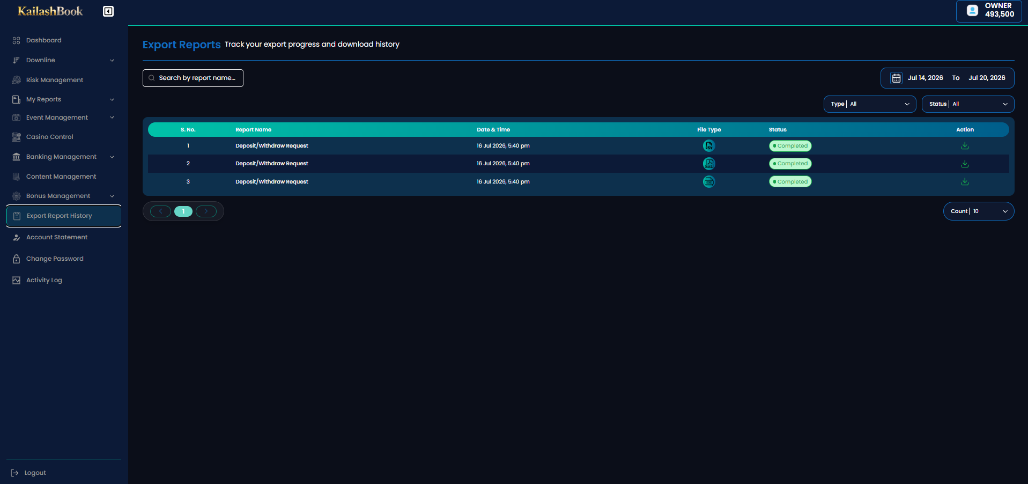Open the Count per page dropdown

coord(979,211)
